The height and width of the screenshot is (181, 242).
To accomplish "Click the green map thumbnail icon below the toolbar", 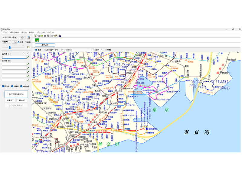I will (x=37, y=41).
